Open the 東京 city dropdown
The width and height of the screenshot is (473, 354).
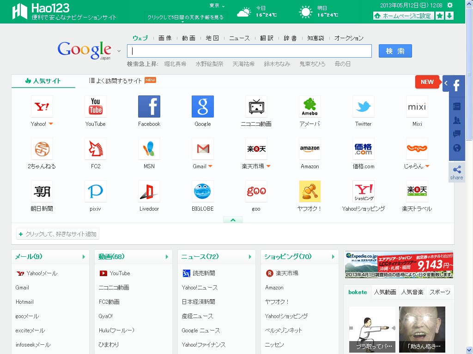[x=217, y=6]
